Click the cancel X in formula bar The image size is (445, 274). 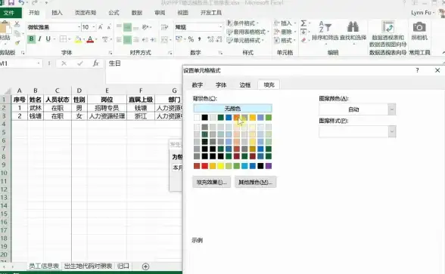pos(64,63)
